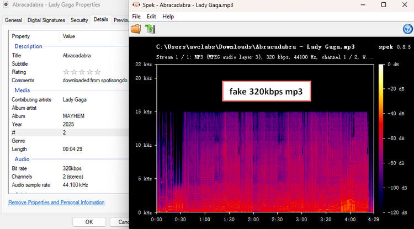Click the Media group header
The height and width of the screenshot is (229, 414).
coord(22,90)
